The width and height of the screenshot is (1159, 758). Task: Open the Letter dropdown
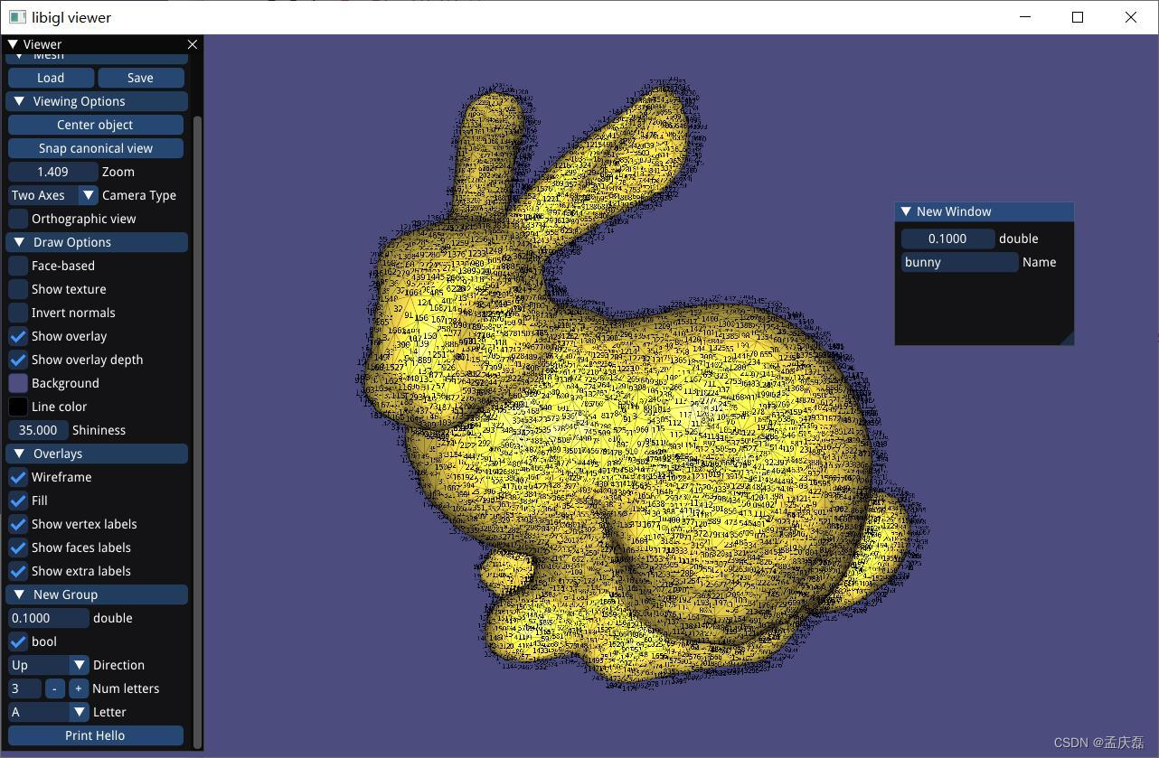[49, 712]
